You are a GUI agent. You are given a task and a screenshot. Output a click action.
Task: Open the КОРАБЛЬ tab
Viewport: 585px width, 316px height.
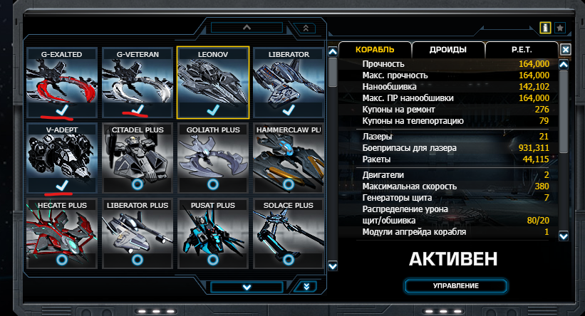point(375,50)
